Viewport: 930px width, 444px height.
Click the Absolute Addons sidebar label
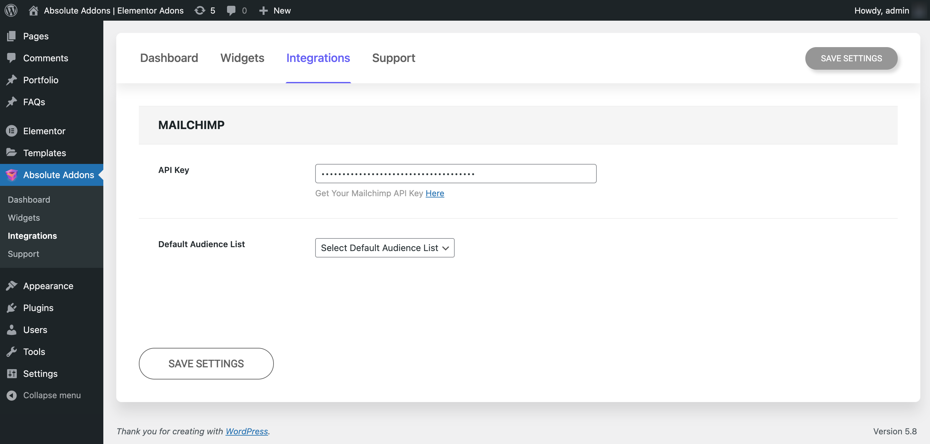tap(58, 175)
